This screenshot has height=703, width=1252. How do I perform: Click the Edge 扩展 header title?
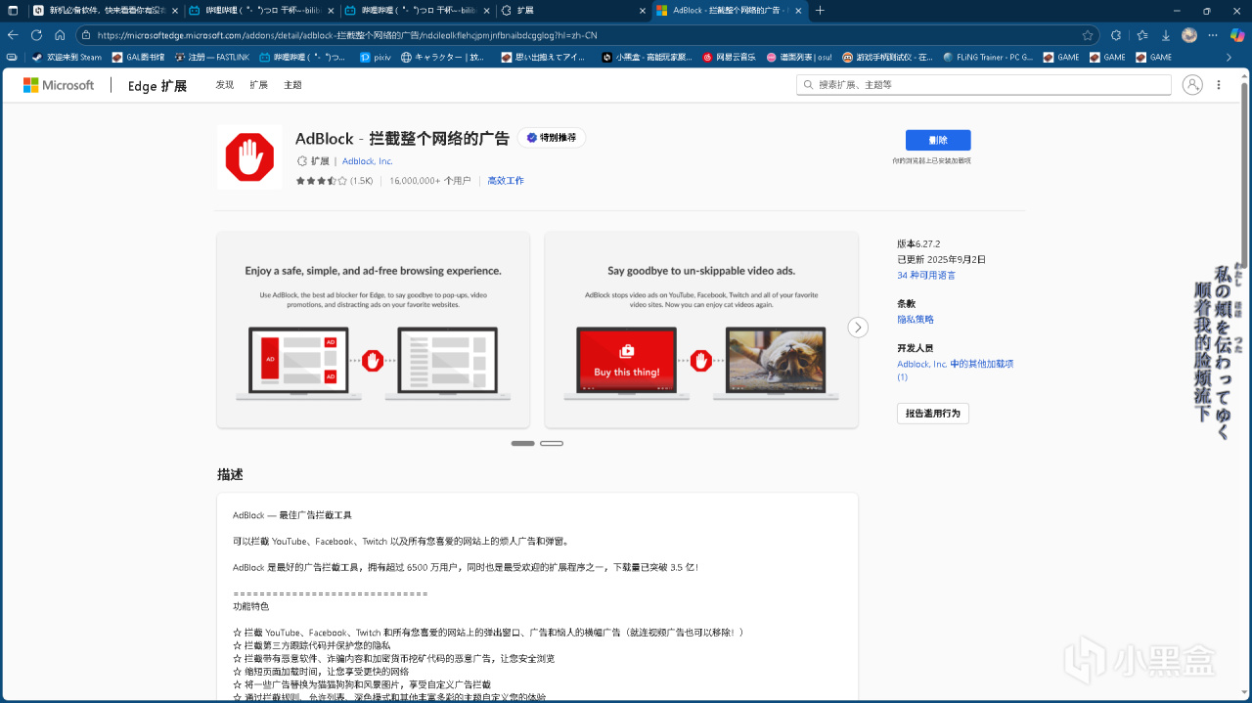click(157, 86)
